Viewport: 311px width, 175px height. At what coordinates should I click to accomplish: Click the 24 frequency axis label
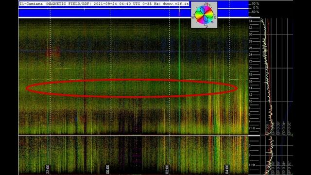251,54
